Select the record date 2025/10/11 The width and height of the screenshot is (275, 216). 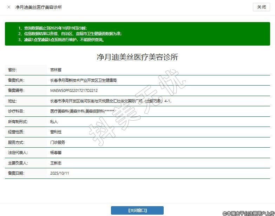click(x=60, y=173)
